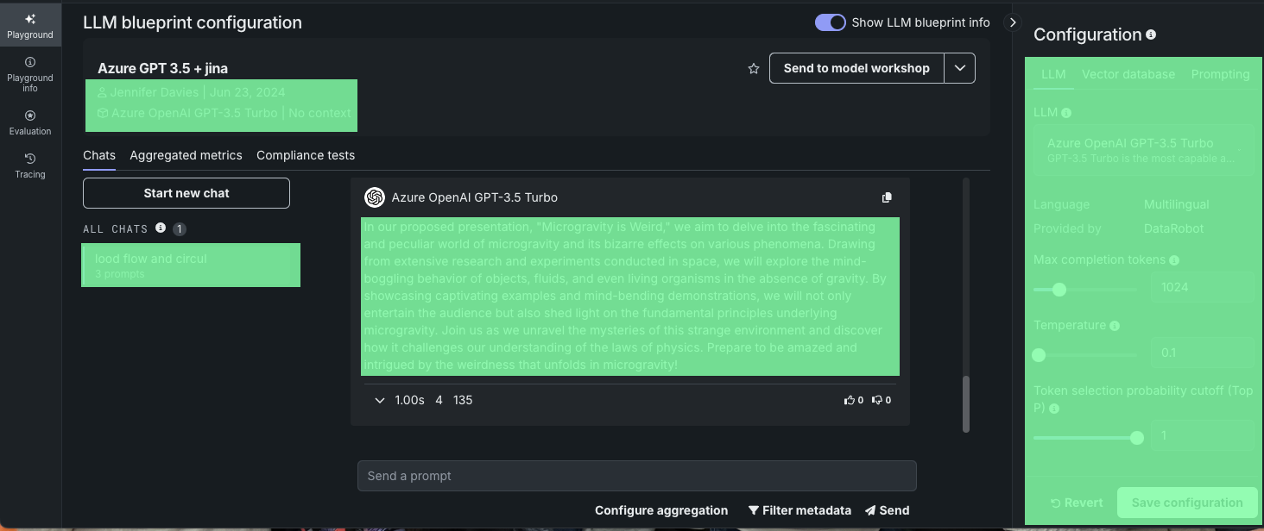Open the Send to model workshop dropdown arrow
Image resolution: width=1264 pixels, height=531 pixels.
click(x=959, y=68)
